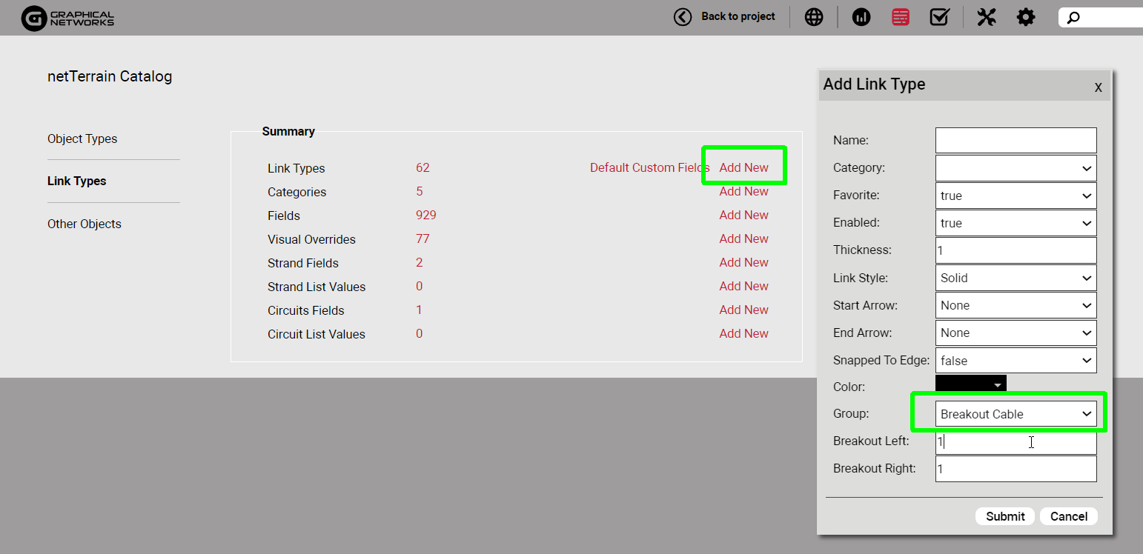Close the Add Link Type dialog
The width and height of the screenshot is (1143, 554).
click(1098, 87)
